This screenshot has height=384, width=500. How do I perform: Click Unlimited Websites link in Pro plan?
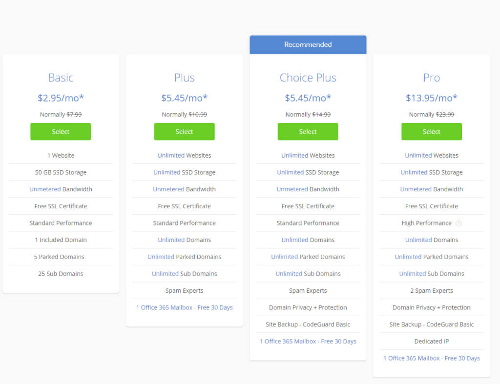tap(418, 156)
